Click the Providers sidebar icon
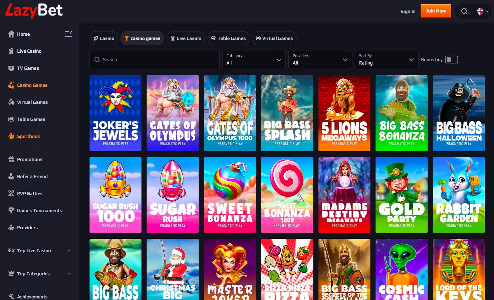494x300 pixels. click(x=11, y=227)
